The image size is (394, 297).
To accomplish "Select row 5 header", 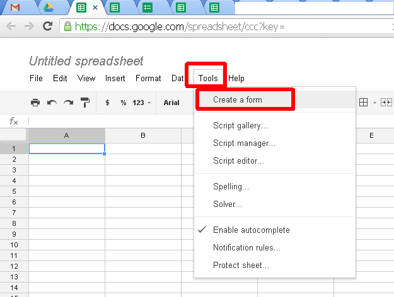I will pos(14,191).
